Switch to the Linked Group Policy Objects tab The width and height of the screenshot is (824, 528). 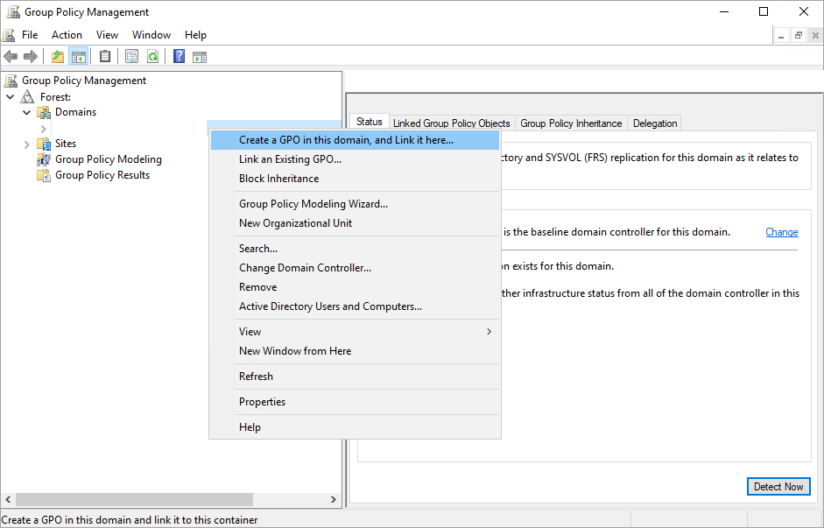(452, 123)
